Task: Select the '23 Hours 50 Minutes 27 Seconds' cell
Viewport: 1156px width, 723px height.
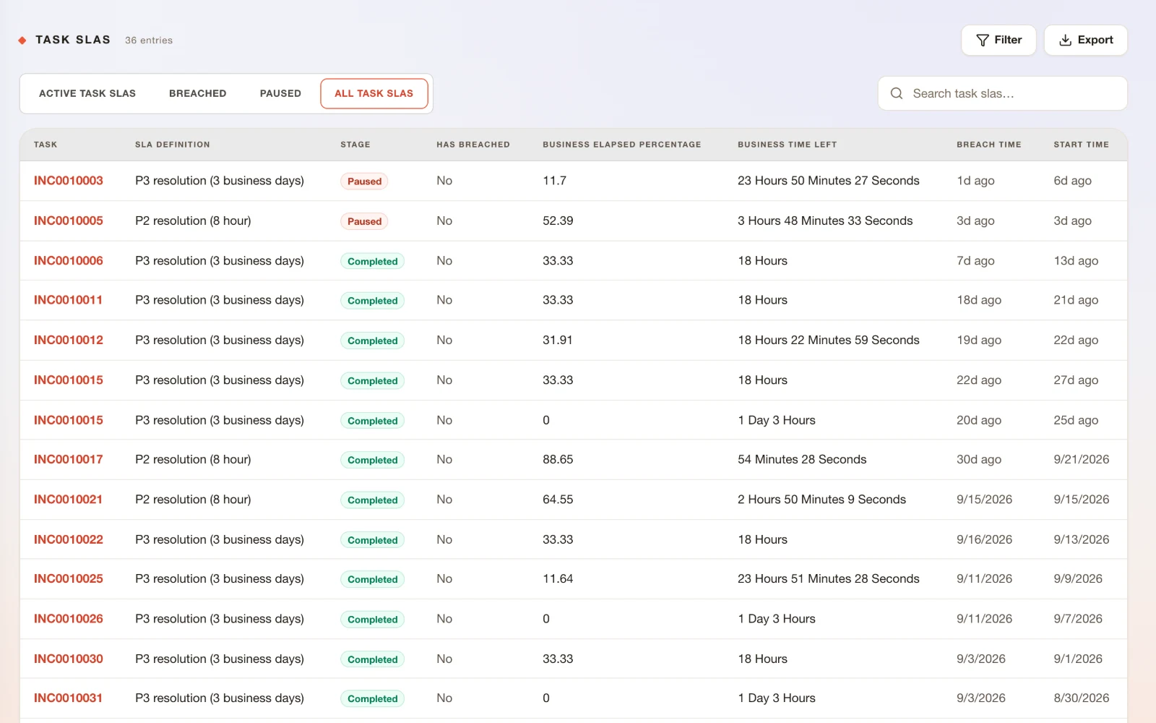Action: tap(829, 181)
